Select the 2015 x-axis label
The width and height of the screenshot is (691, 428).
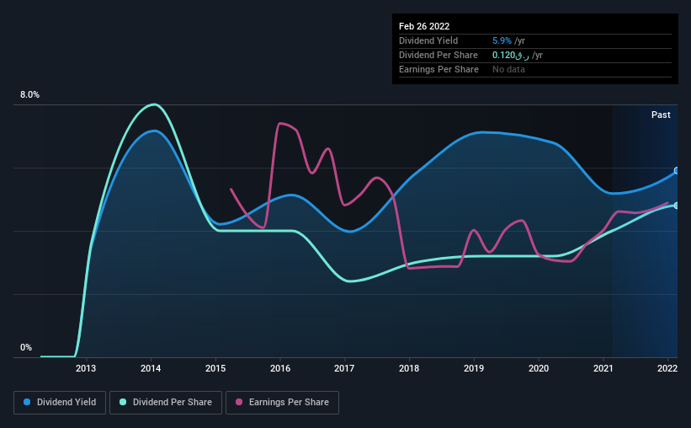215,368
